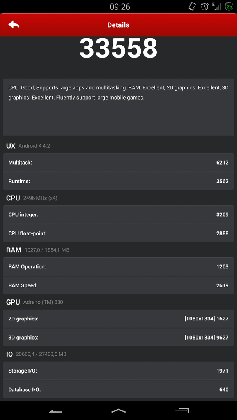Select the Runtime score row
This screenshot has height=420, width=237.
(x=118, y=181)
